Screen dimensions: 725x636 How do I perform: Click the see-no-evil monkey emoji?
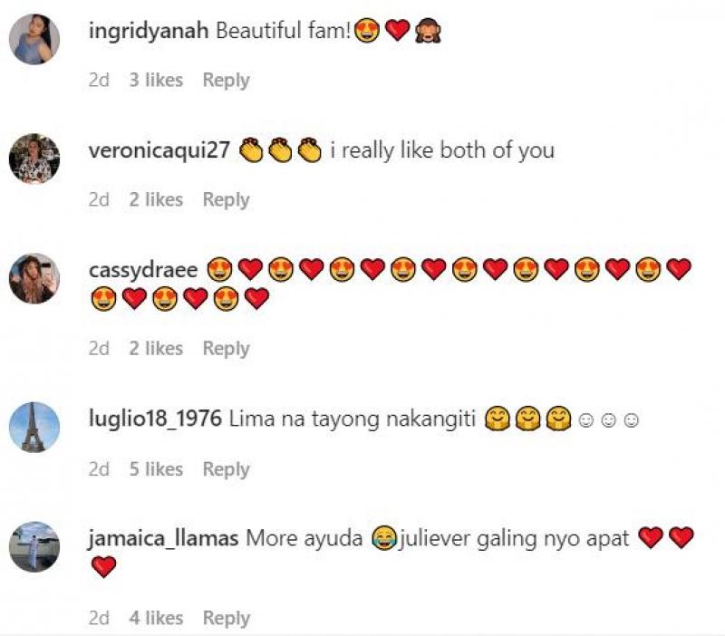click(x=428, y=31)
